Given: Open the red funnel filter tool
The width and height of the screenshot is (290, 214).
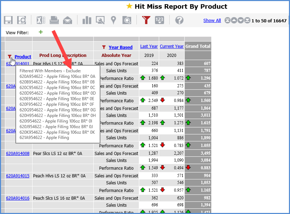Looking at the screenshot, I should [146, 20].
